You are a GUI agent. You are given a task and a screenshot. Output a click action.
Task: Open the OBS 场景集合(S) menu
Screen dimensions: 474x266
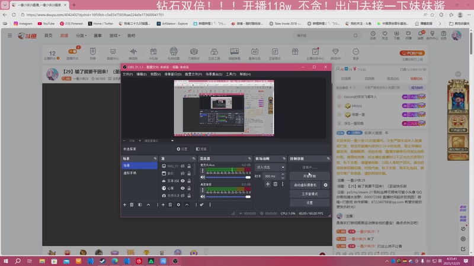pyautogui.click(x=214, y=74)
